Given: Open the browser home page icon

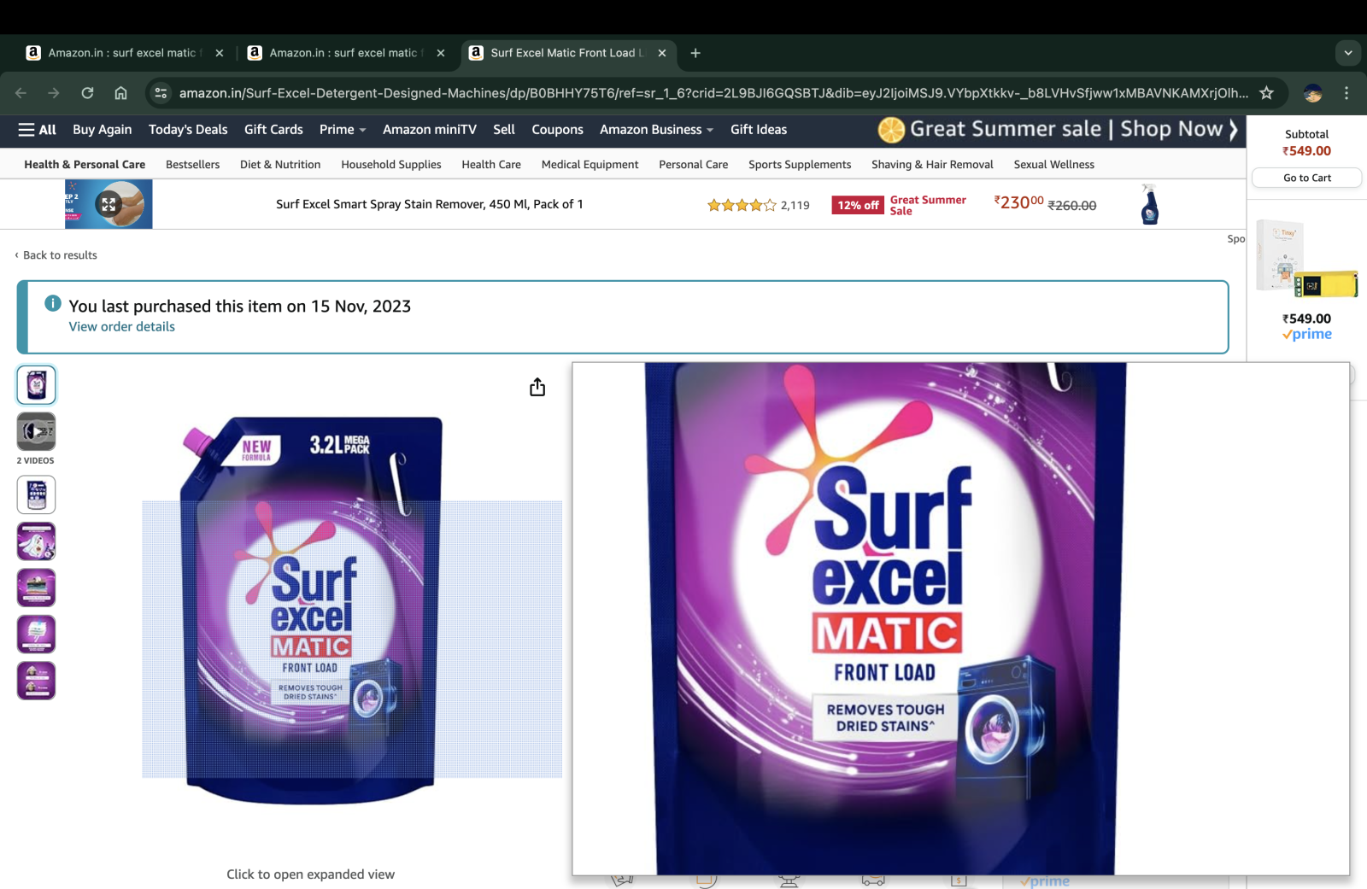Looking at the screenshot, I should [x=120, y=93].
